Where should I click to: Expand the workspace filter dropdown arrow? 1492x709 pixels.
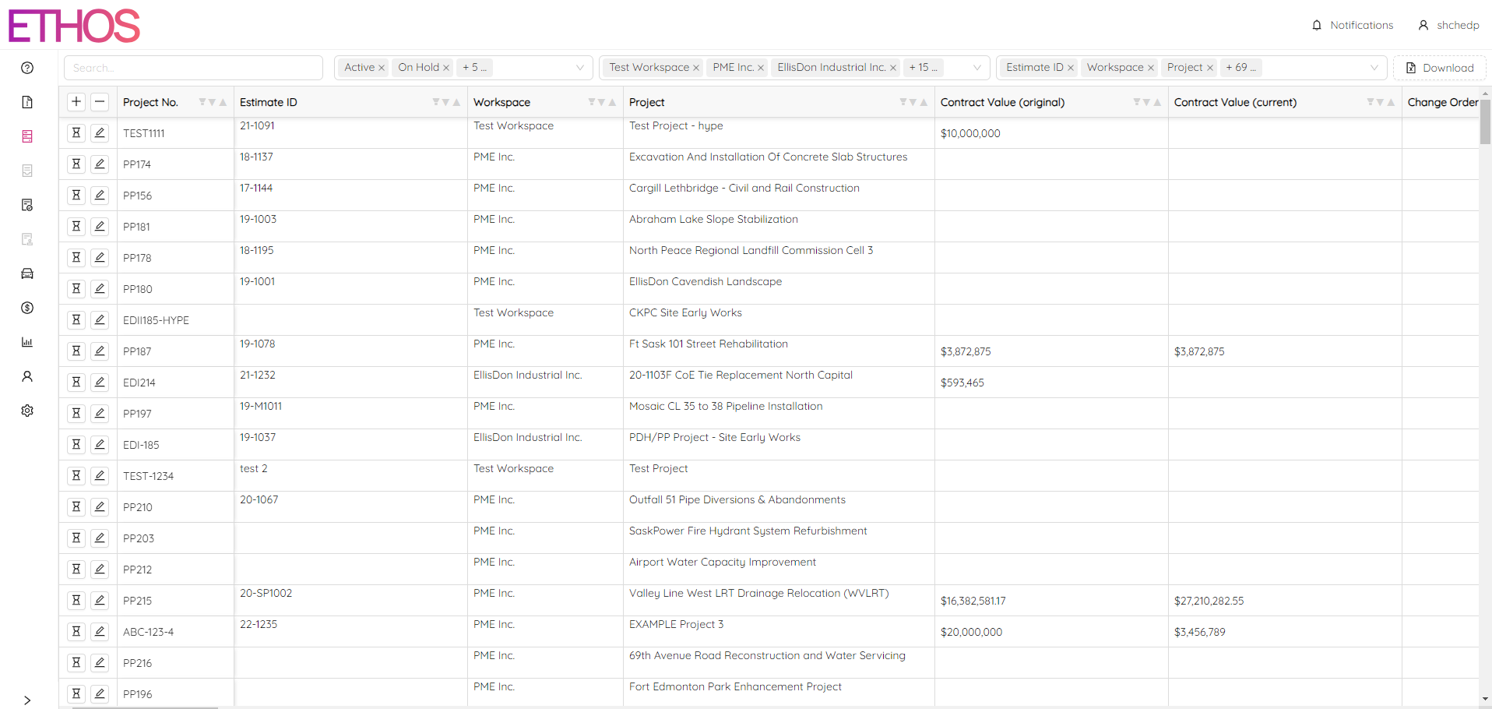coord(977,68)
